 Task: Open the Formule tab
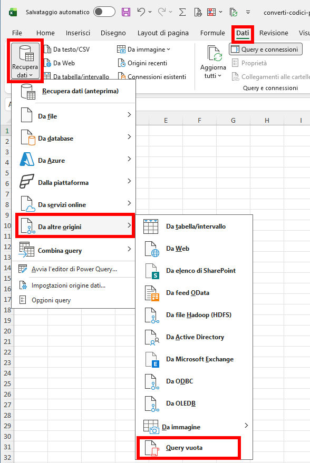point(212,33)
